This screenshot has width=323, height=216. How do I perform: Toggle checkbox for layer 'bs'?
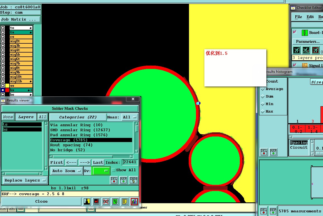coord(3,90)
